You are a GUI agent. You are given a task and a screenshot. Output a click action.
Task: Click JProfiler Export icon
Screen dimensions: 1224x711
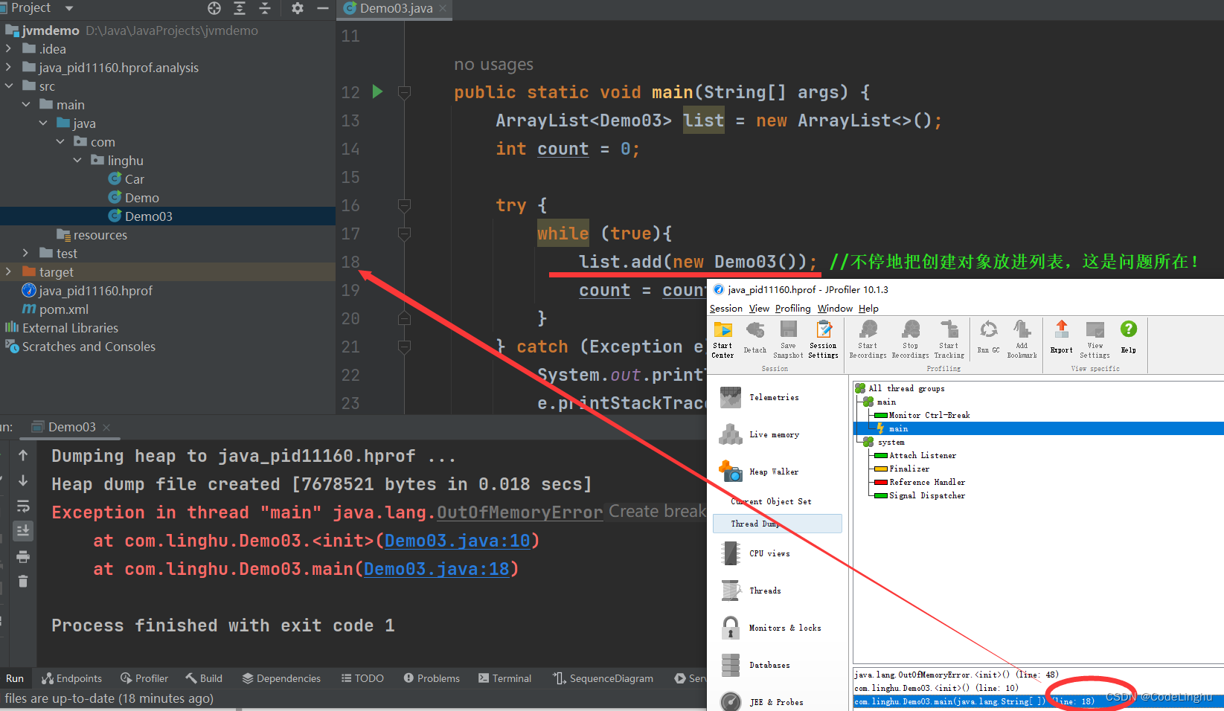[x=1062, y=336]
